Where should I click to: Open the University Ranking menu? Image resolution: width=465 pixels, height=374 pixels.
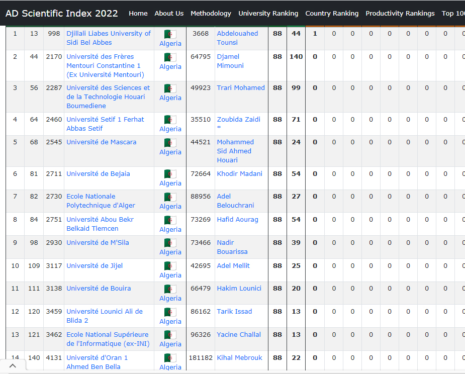[268, 14]
